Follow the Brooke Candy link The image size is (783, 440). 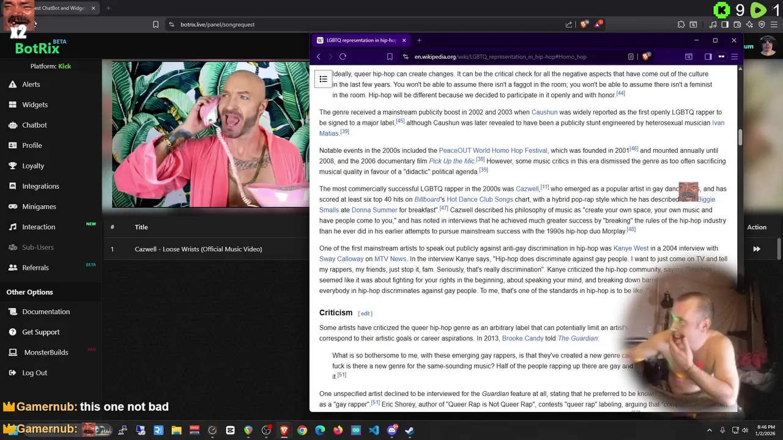(522, 339)
